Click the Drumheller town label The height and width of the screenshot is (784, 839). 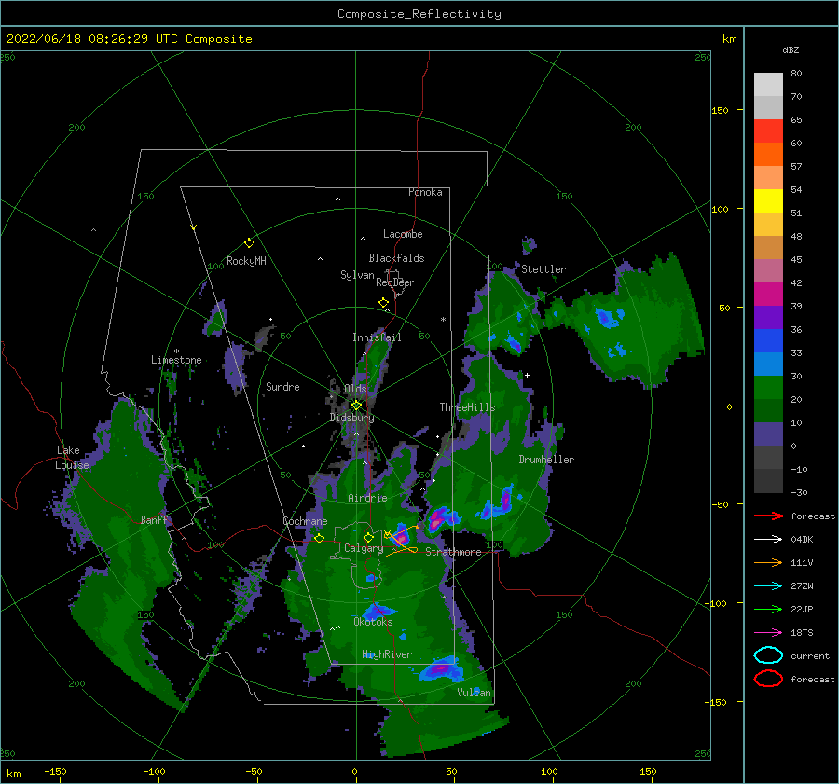(546, 460)
